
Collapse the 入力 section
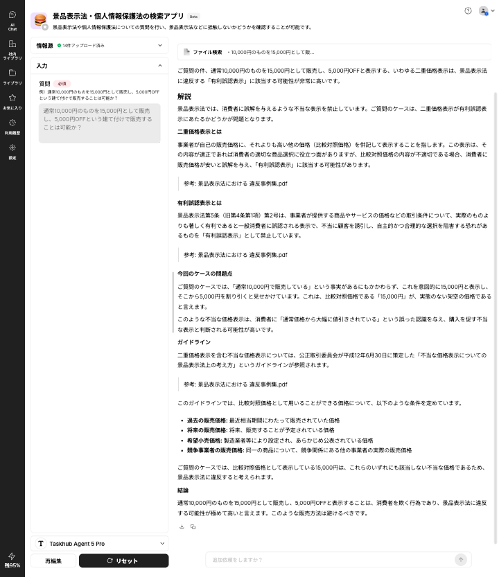tap(159, 66)
